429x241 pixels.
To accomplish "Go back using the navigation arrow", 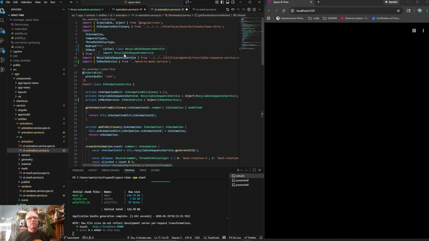I will pyautogui.click(x=71, y=2).
